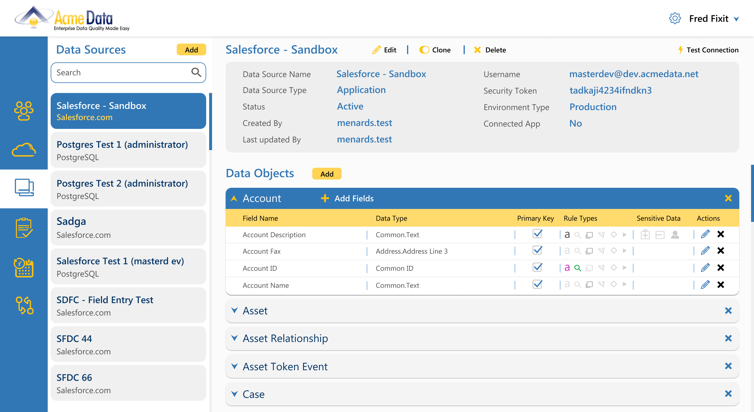Expand the Asset data object
Viewport: 754px width, 412px height.
click(235, 310)
